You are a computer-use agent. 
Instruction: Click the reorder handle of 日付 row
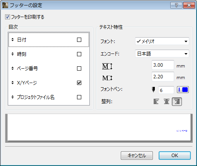click(x=12, y=40)
